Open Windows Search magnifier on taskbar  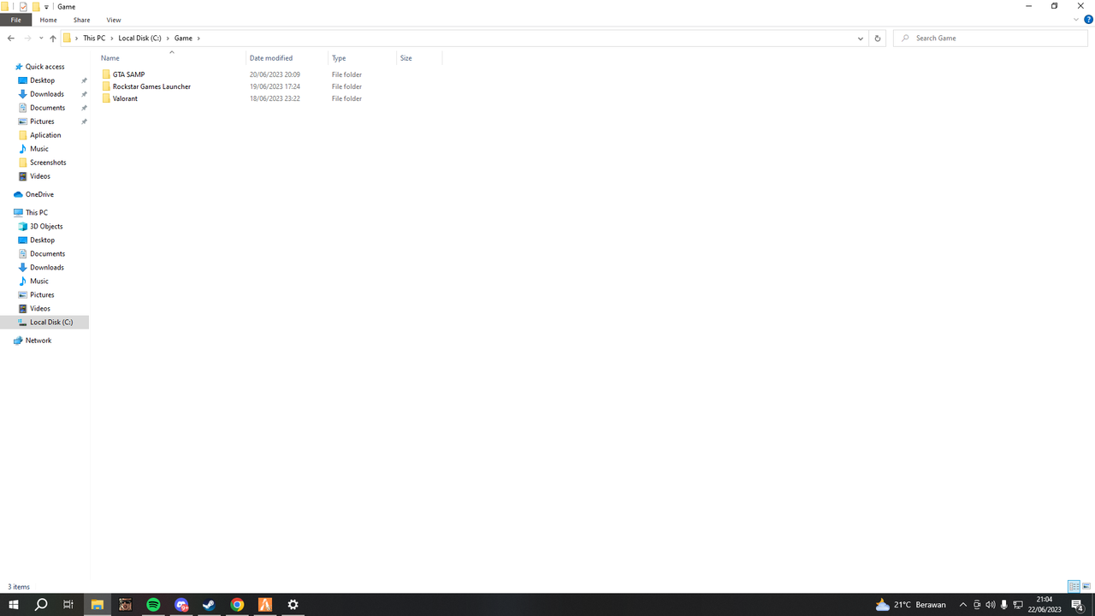click(41, 605)
